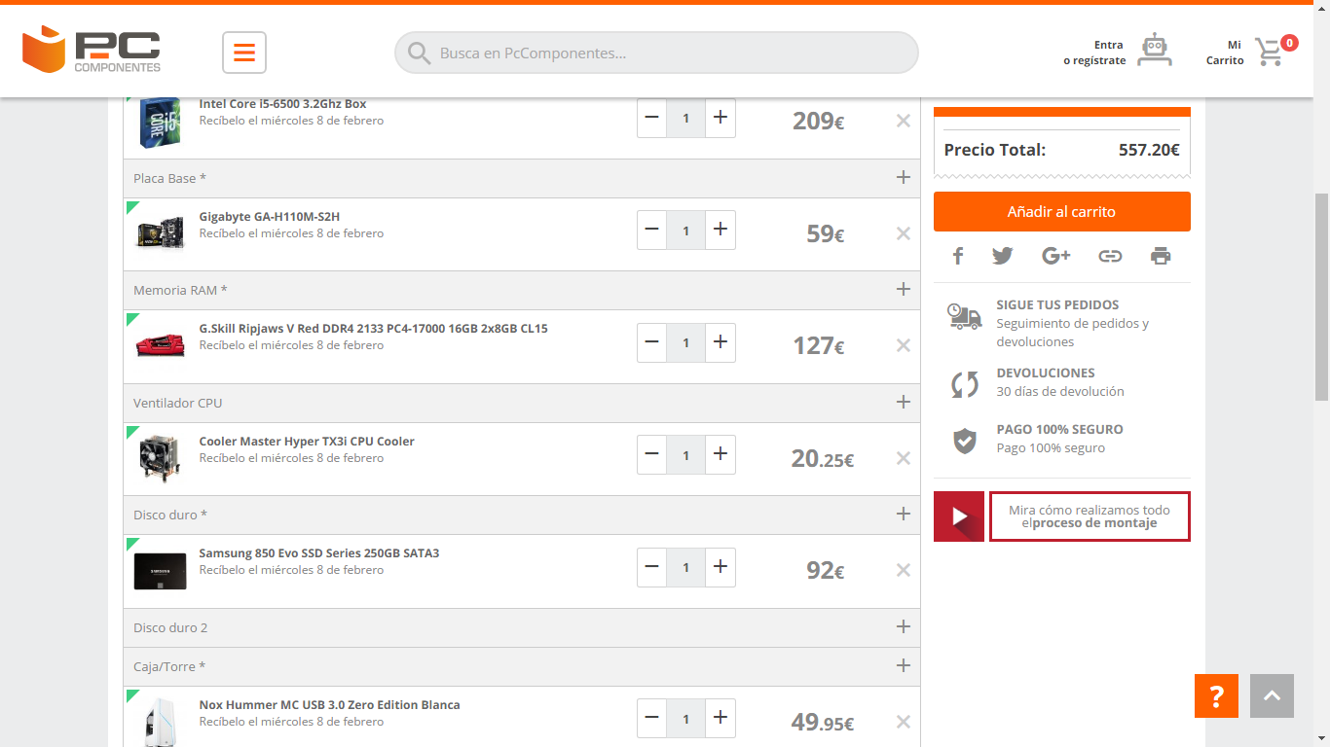Open the robot account icon
1330x747 pixels.
coord(1155,50)
